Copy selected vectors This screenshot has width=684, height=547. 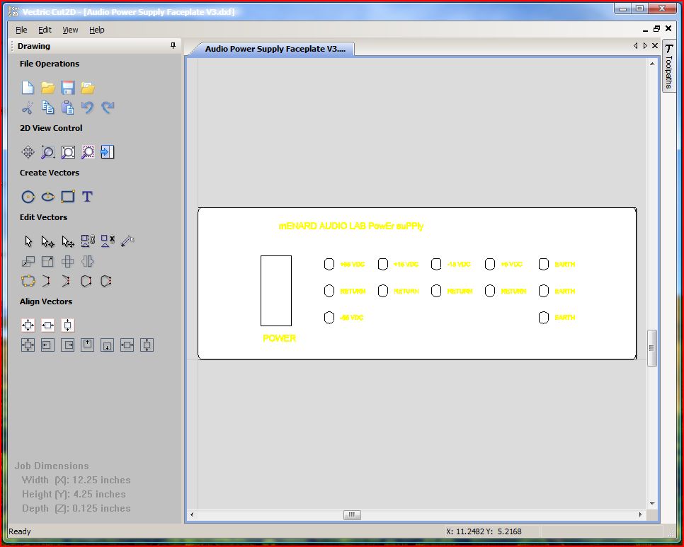coord(47,108)
